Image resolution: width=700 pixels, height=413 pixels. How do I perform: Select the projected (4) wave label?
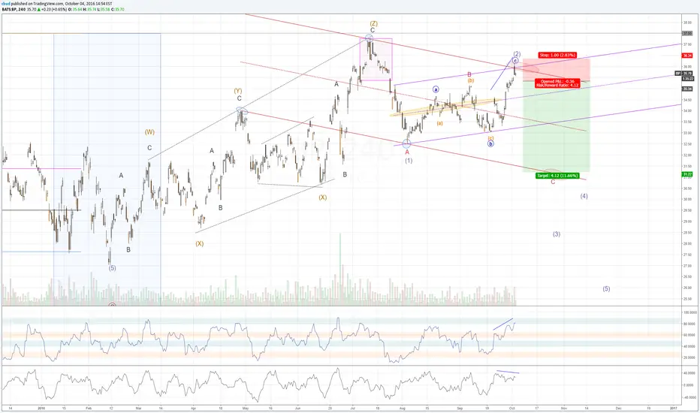tap(584, 196)
